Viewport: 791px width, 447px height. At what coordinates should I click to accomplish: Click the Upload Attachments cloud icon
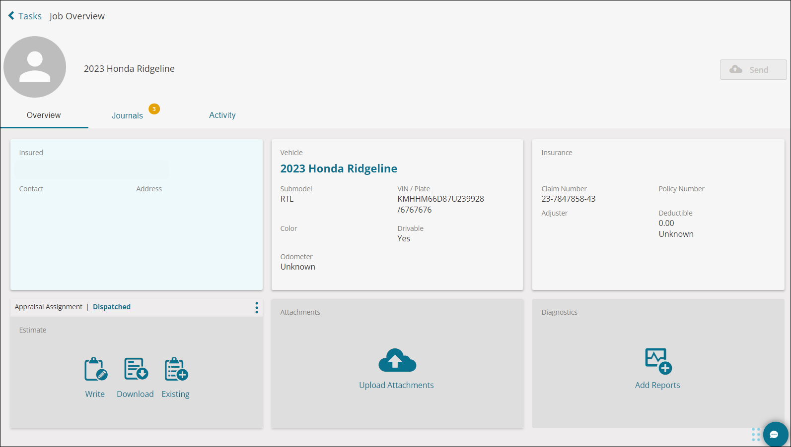click(x=397, y=360)
